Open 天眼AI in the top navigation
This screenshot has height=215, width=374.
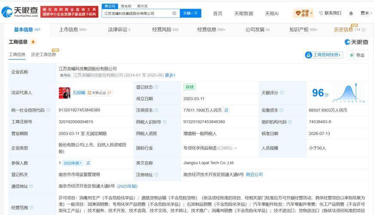tap(272, 14)
